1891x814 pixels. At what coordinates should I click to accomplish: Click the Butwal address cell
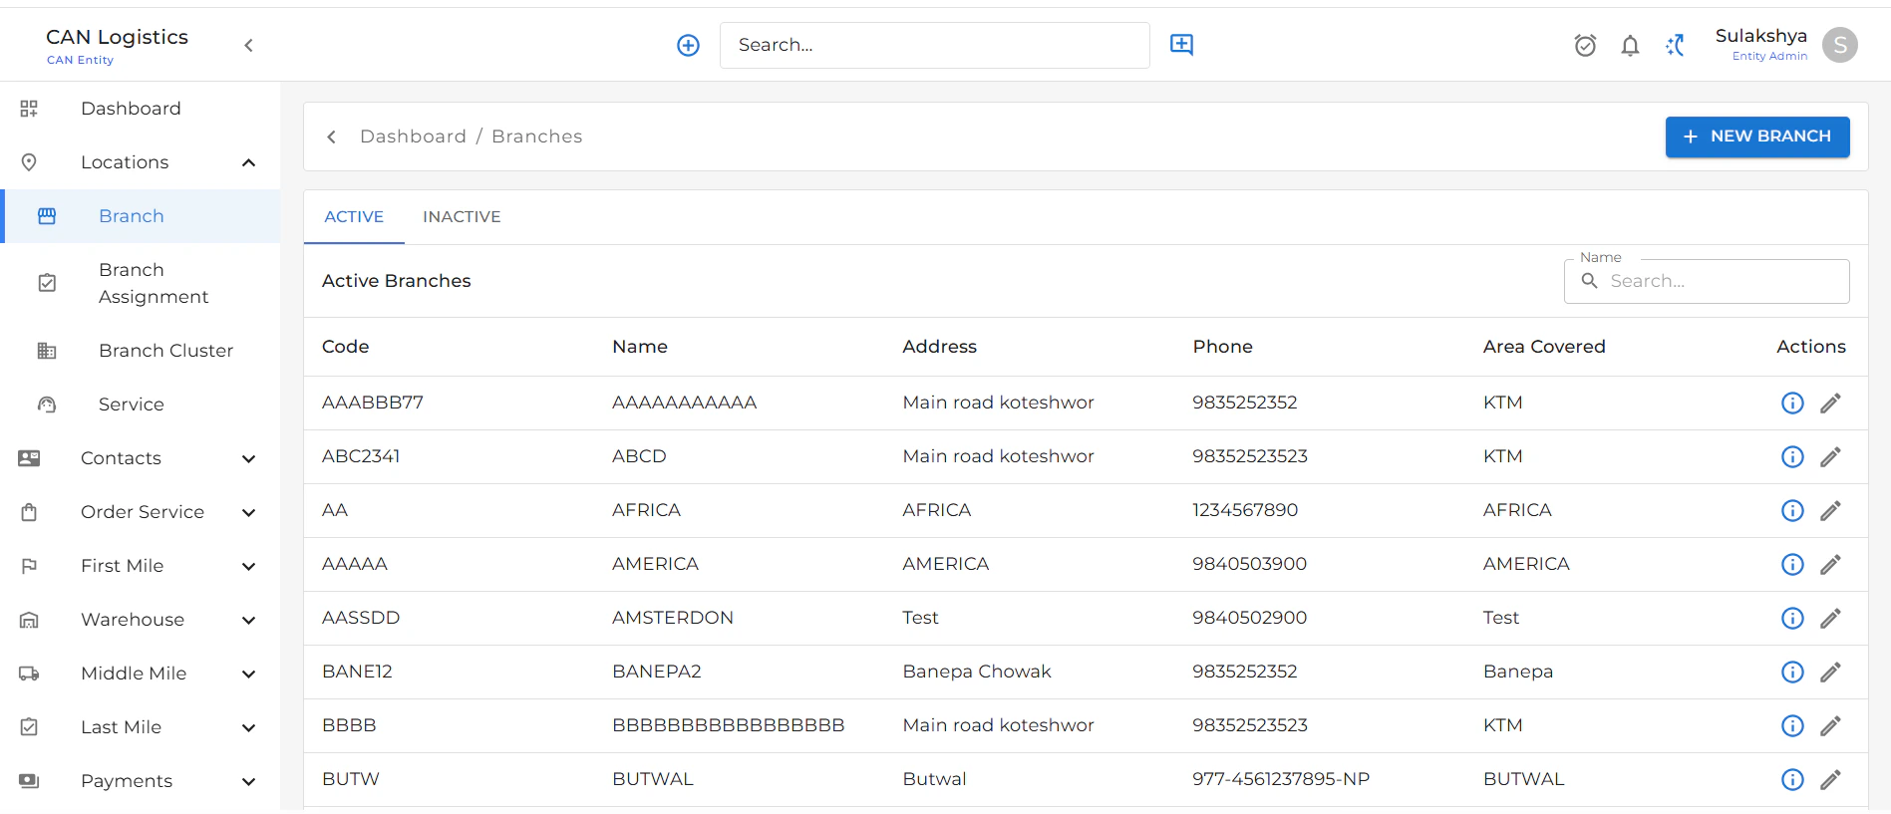click(934, 779)
